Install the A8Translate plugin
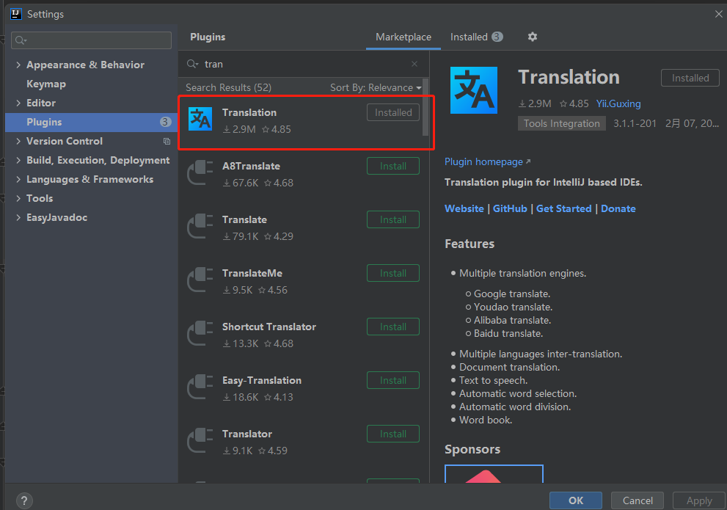The height and width of the screenshot is (510, 727). point(393,166)
